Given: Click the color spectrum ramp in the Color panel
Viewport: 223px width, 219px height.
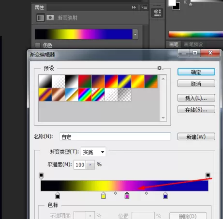Looking at the screenshot, I should pyautogui.click(x=196, y=34).
